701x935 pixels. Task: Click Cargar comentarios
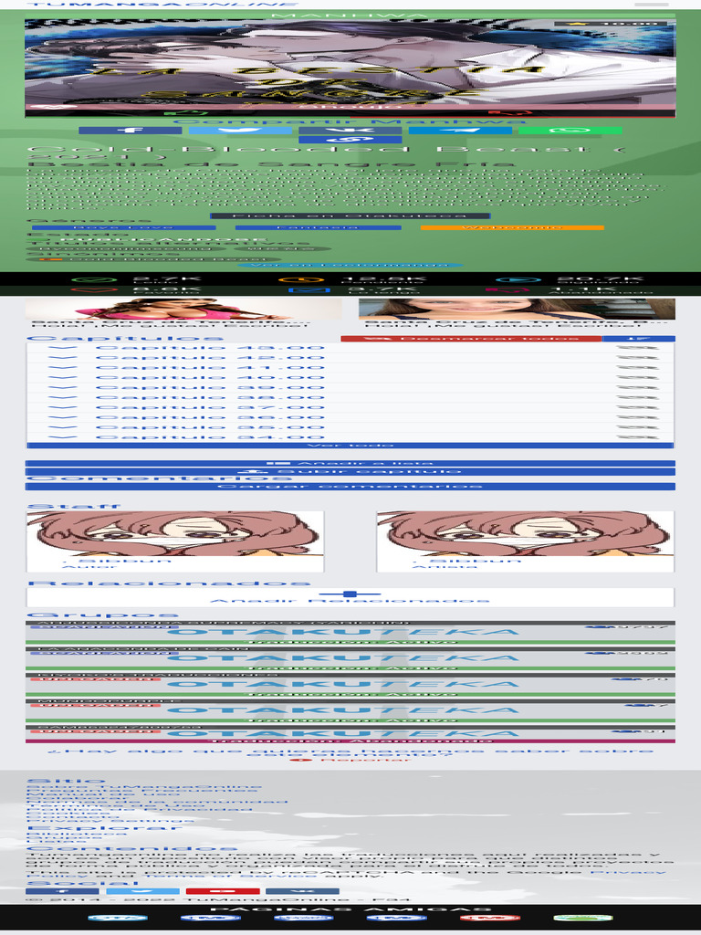(350, 487)
